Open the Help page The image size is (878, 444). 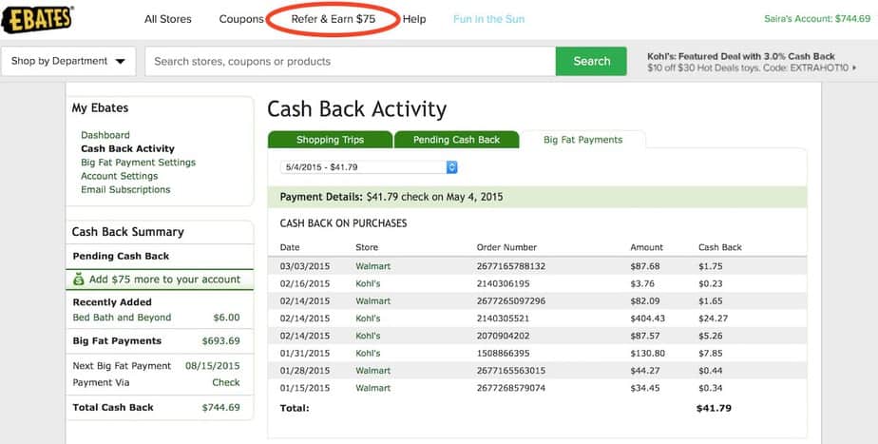point(414,19)
